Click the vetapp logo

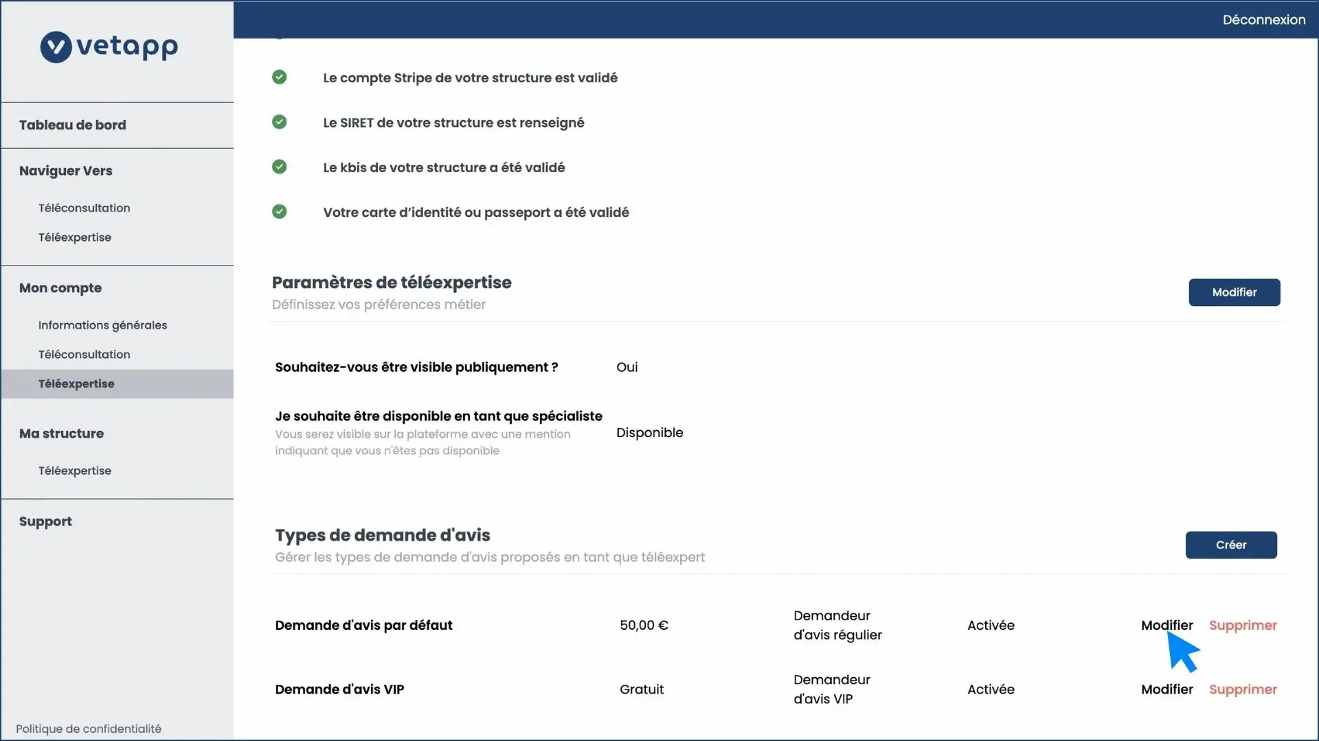[109, 47]
